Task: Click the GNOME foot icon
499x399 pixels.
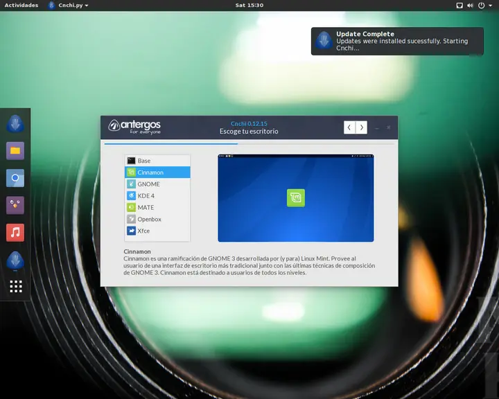Action: tap(131, 184)
